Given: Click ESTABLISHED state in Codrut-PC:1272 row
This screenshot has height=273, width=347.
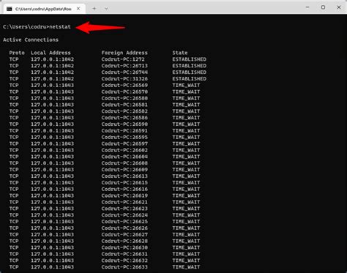Looking at the screenshot, I should [189, 59].
